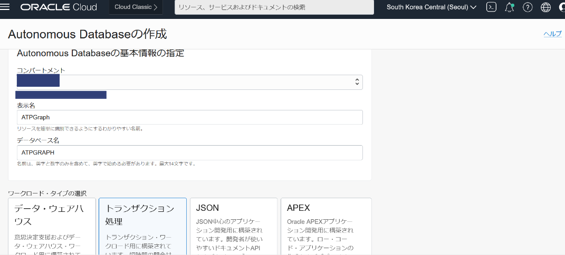565x255 pixels.
Task: Click the Autonomous Databaseの基本情報の指定 heading
Action: point(101,54)
